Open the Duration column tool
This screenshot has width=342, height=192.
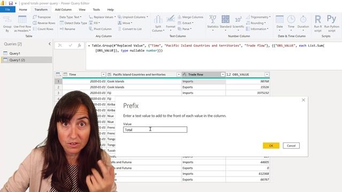coord(303,23)
